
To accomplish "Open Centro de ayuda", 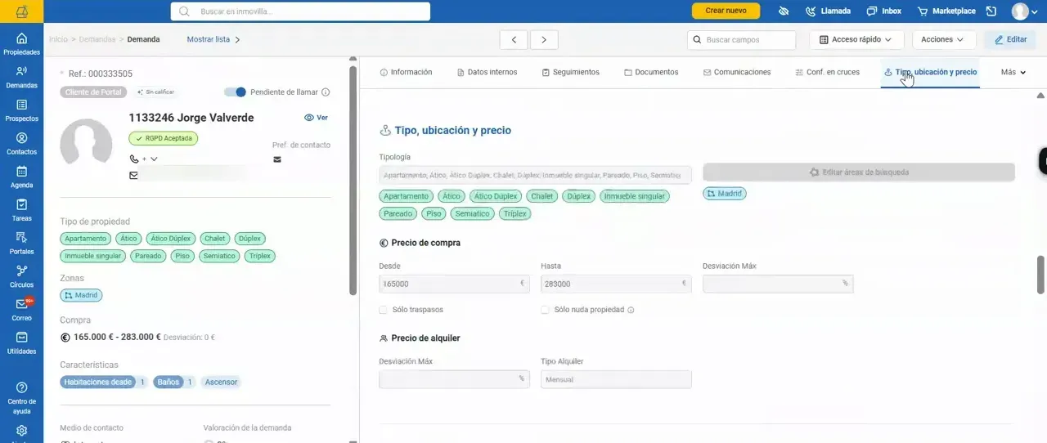I will [21, 396].
